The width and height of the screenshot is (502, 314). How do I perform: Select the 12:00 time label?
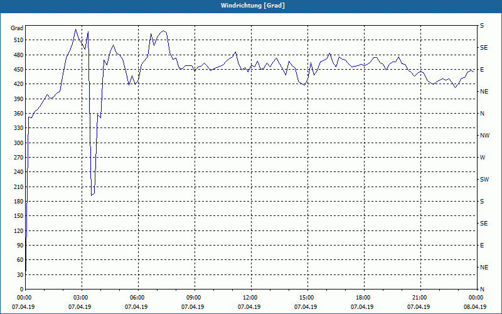tap(249, 298)
